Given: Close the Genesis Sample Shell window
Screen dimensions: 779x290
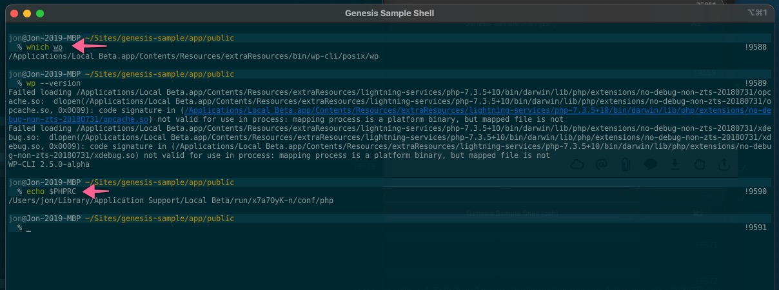Looking at the screenshot, I should (x=13, y=13).
